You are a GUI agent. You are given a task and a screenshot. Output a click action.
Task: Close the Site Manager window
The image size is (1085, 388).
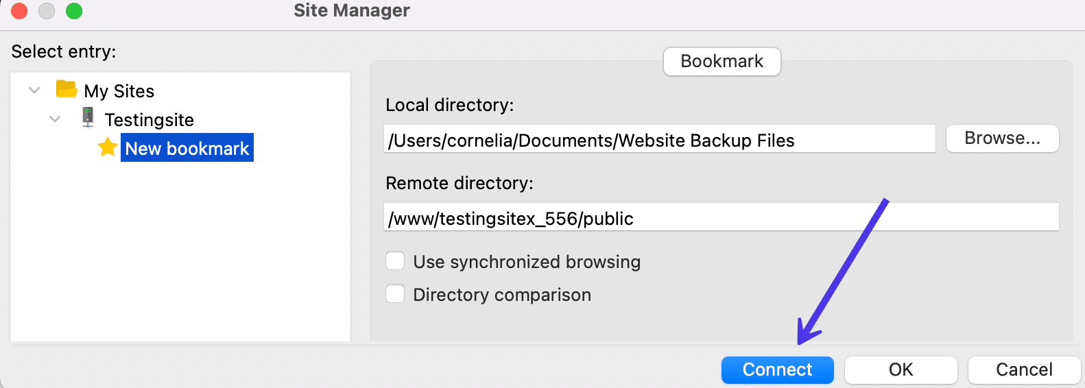[19, 11]
